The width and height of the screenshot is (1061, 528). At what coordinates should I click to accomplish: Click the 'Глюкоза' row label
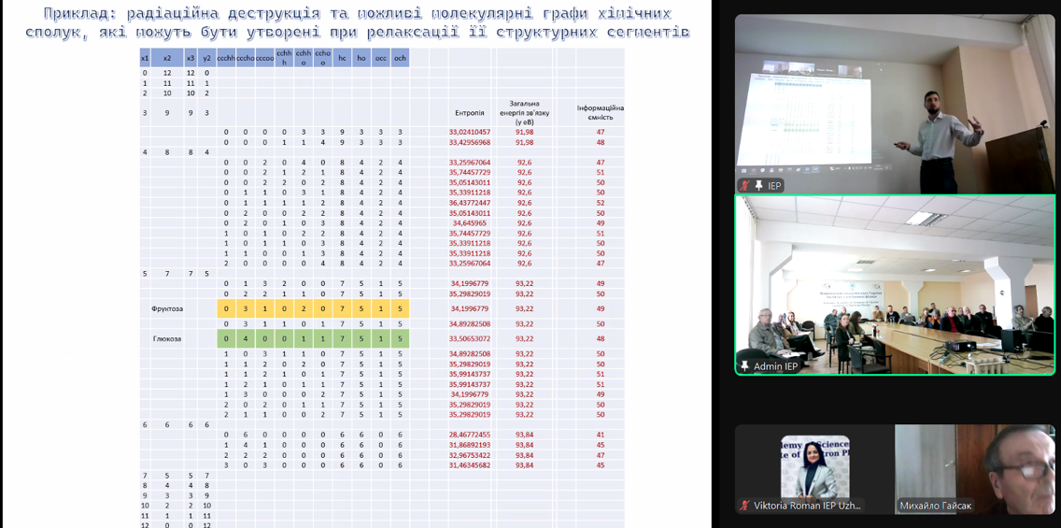(x=167, y=339)
